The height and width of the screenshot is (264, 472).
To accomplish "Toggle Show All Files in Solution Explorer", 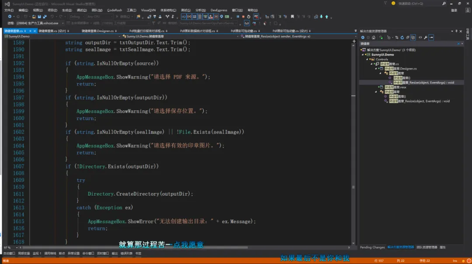I will [413, 38].
